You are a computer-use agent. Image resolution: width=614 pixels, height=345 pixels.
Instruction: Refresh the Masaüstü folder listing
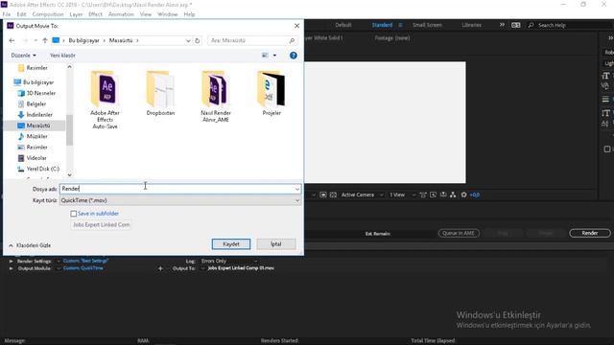click(x=198, y=40)
